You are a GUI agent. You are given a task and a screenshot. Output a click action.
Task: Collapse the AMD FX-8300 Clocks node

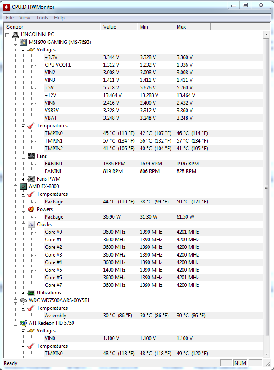point(23,225)
